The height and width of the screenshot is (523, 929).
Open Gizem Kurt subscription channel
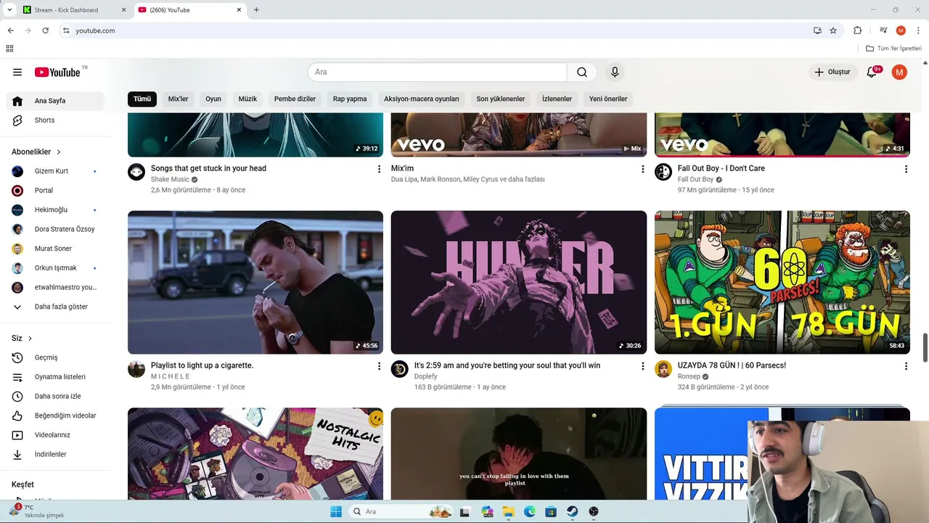pos(55,171)
